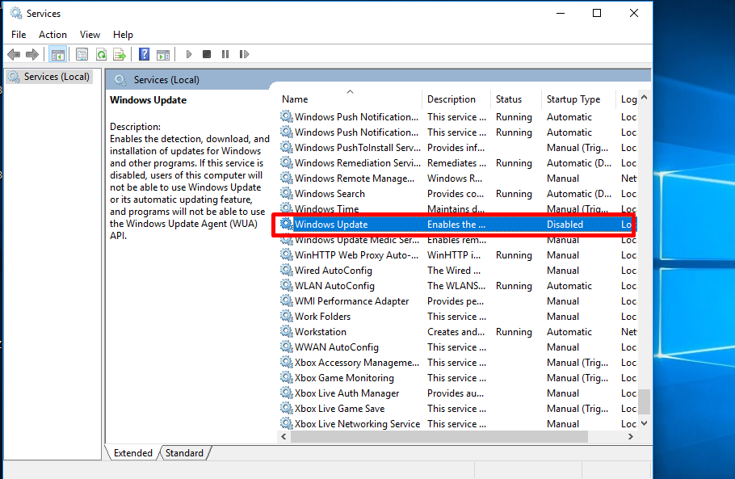Viewport: 735px width, 479px height.
Task: Sort by Description column header
Action: click(456, 99)
